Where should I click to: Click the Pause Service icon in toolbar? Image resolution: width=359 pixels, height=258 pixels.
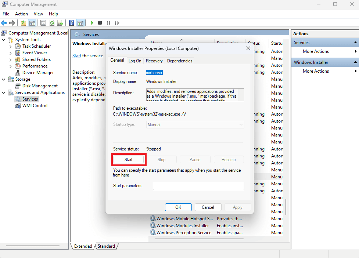pos(108,23)
